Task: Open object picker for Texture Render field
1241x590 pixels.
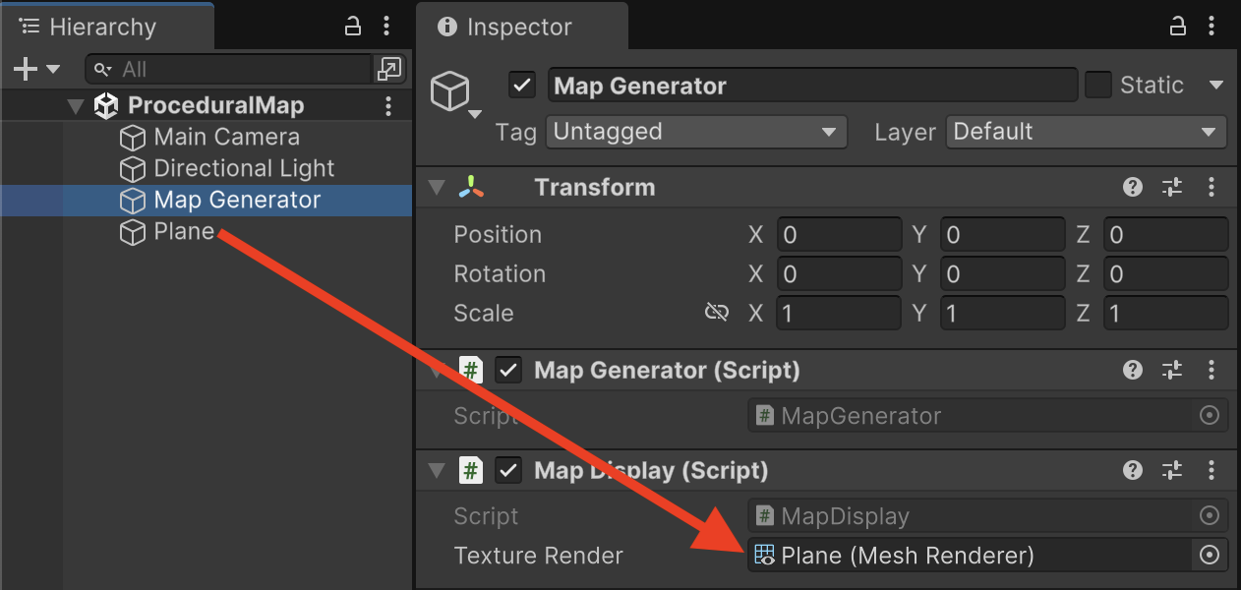Action: click(1210, 556)
